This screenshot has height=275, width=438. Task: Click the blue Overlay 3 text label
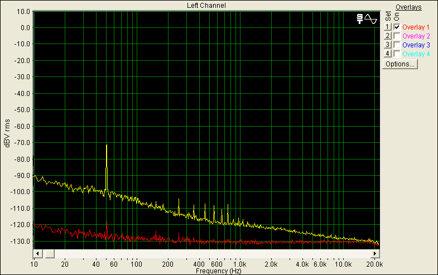click(416, 45)
